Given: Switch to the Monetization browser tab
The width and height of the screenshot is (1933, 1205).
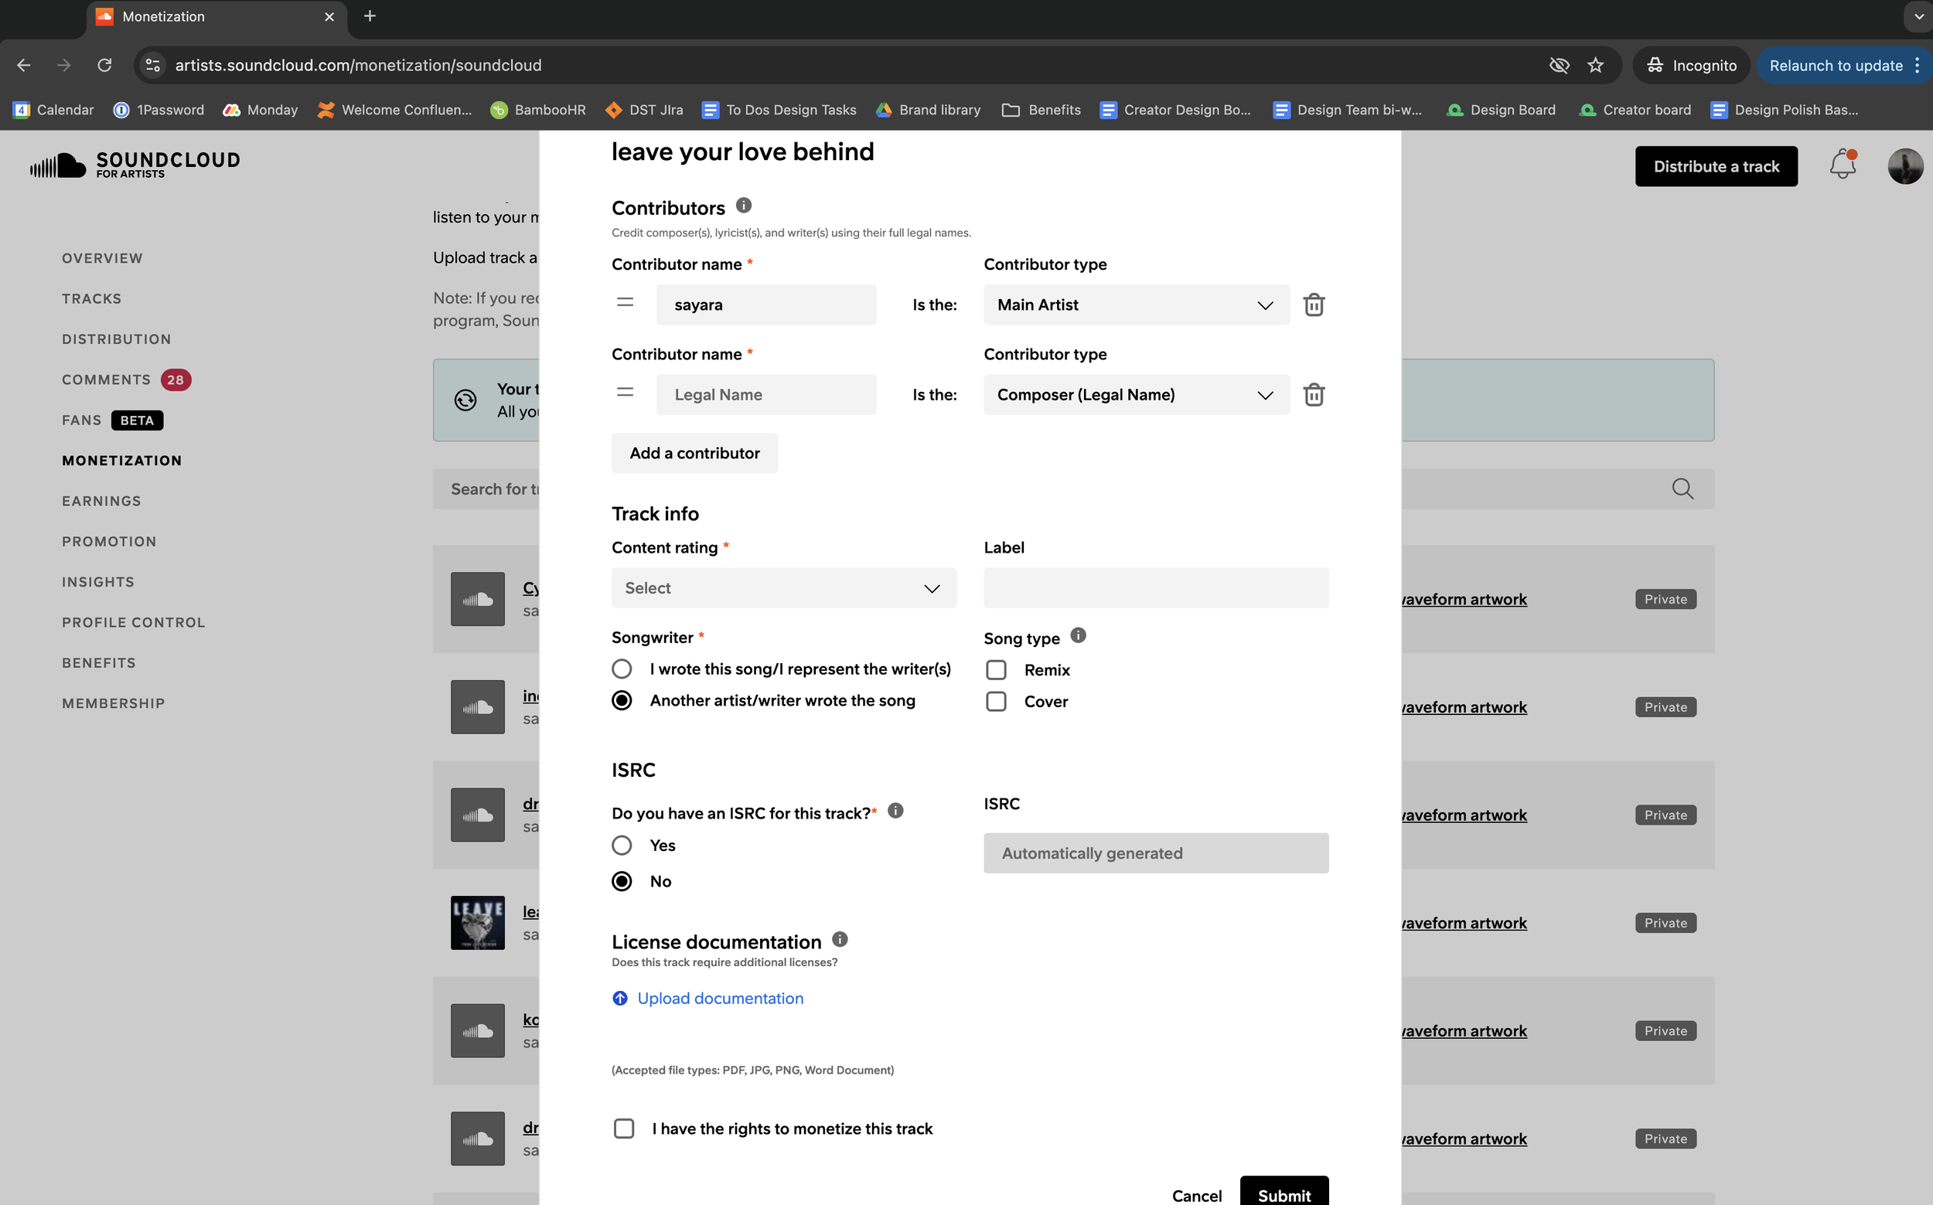Looking at the screenshot, I should click(x=162, y=16).
